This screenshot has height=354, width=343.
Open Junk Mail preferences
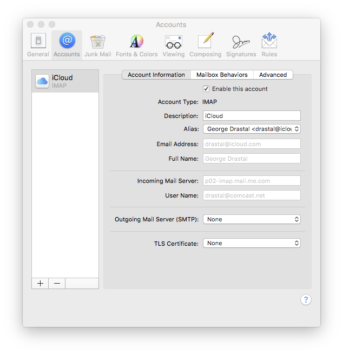98,45
